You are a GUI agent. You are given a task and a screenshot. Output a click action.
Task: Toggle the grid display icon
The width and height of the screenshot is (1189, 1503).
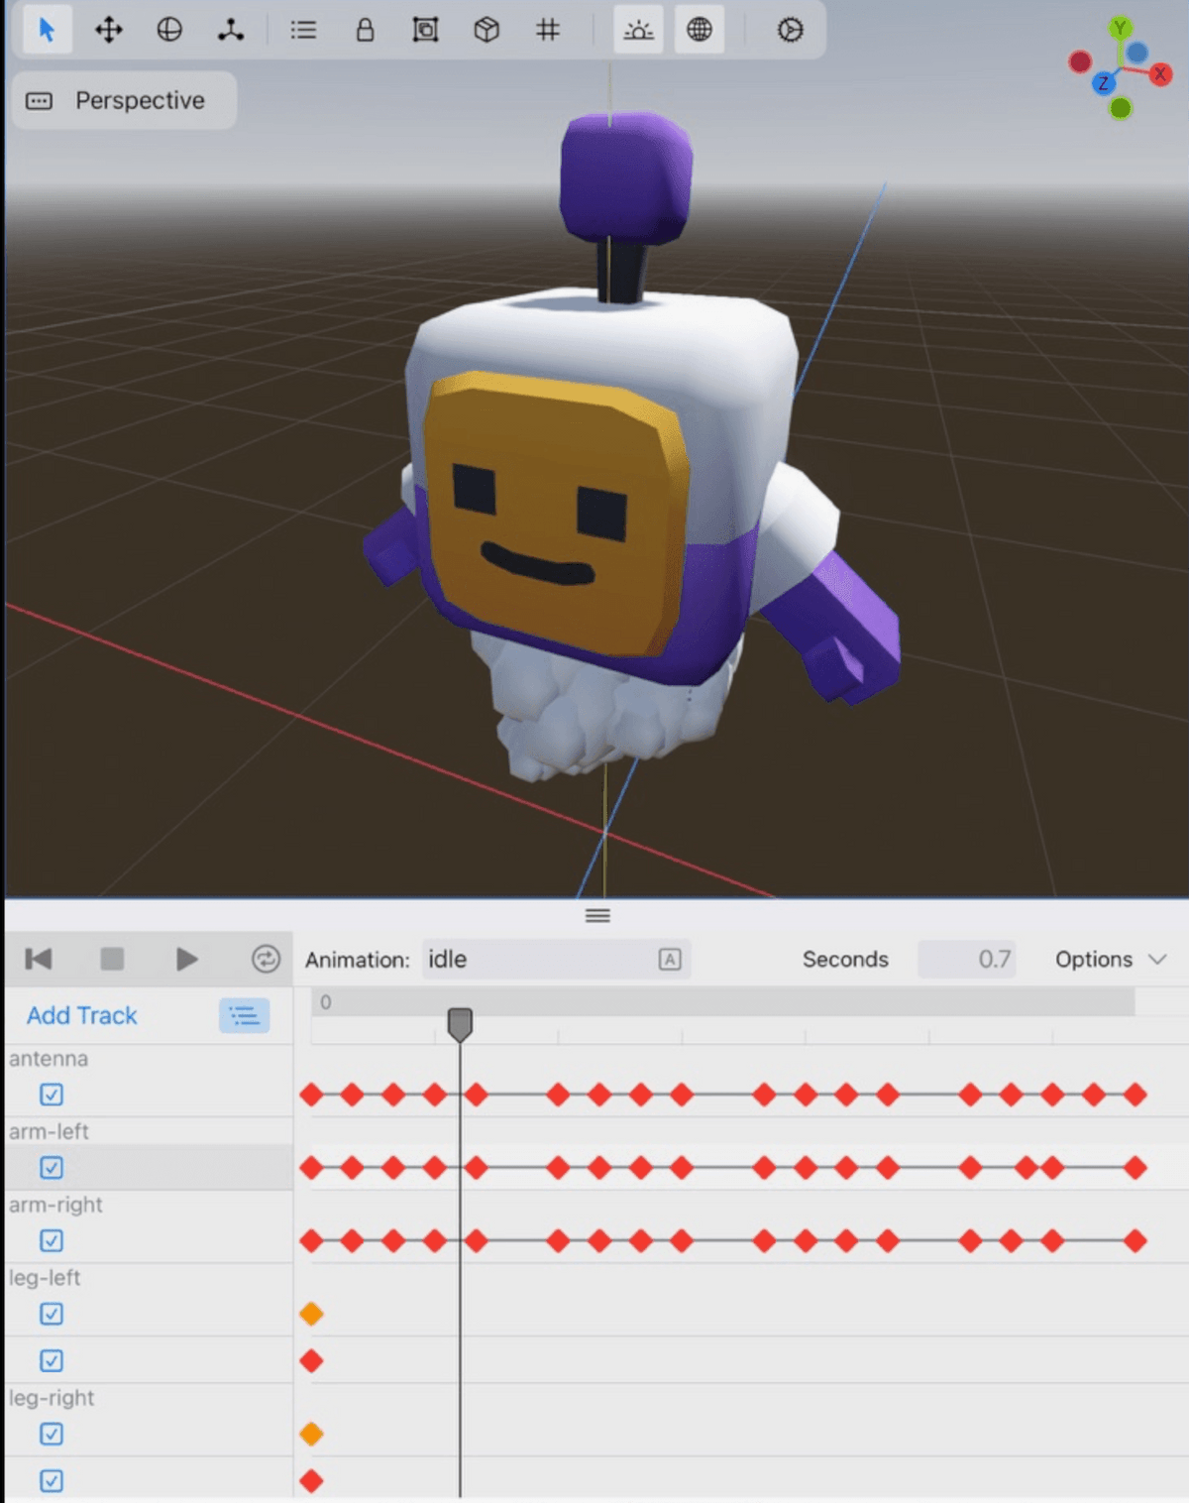tap(547, 30)
